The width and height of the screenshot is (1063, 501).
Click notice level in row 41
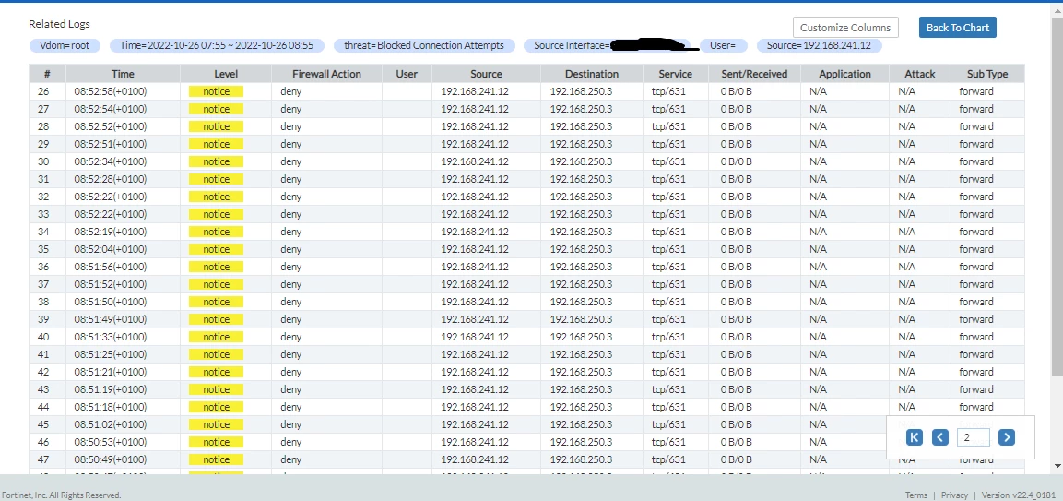click(x=217, y=354)
